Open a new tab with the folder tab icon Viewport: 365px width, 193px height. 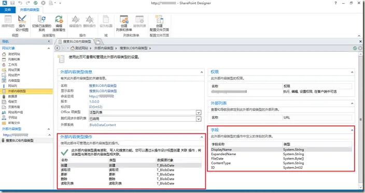(98, 42)
